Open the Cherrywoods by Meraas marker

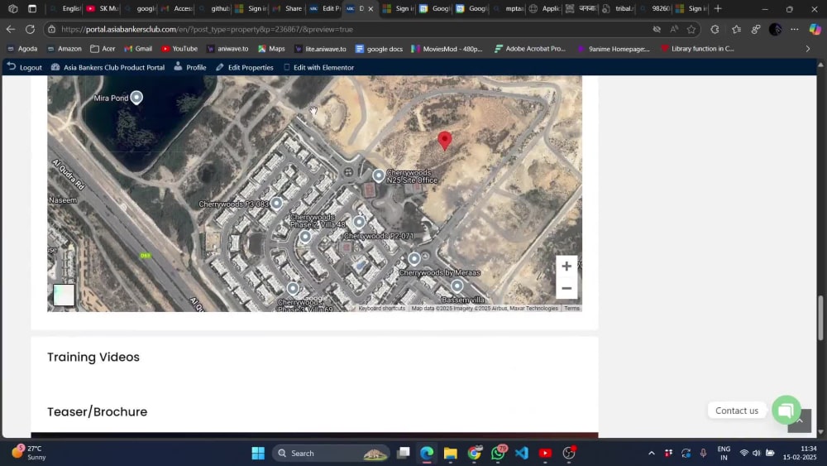tap(414, 258)
